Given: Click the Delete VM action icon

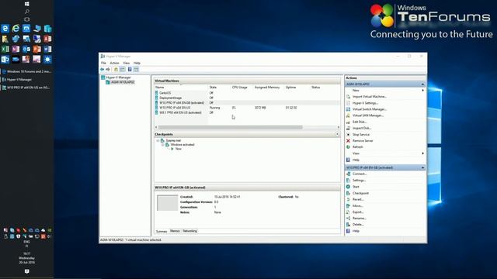Looking at the screenshot, I should pos(348,225).
